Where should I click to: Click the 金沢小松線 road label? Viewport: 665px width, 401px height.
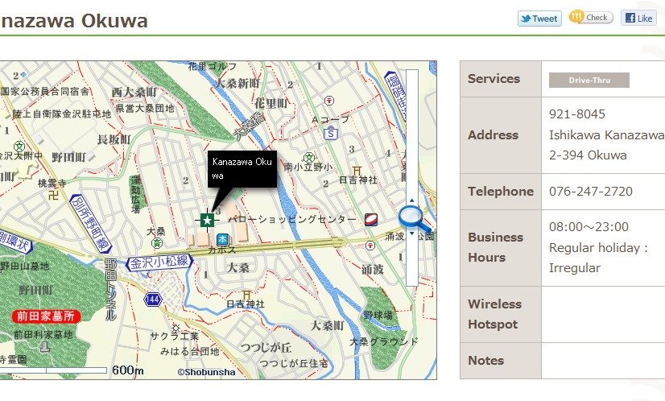(x=159, y=263)
